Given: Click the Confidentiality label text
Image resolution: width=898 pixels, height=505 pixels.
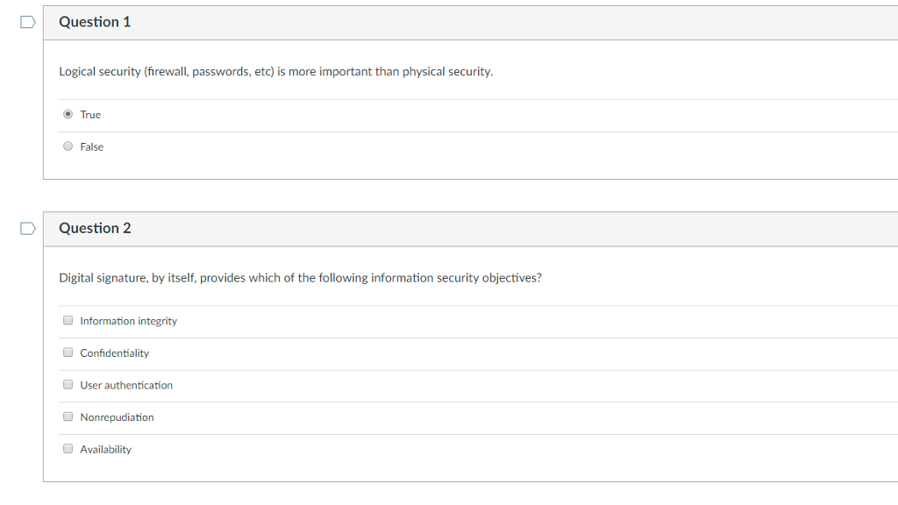Looking at the screenshot, I should tap(114, 352).
